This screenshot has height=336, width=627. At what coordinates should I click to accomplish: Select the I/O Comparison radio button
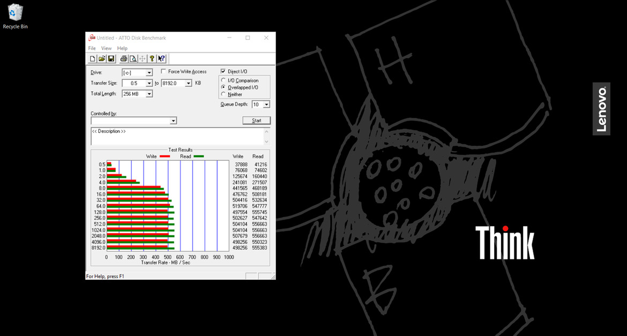tap(223, 80)
